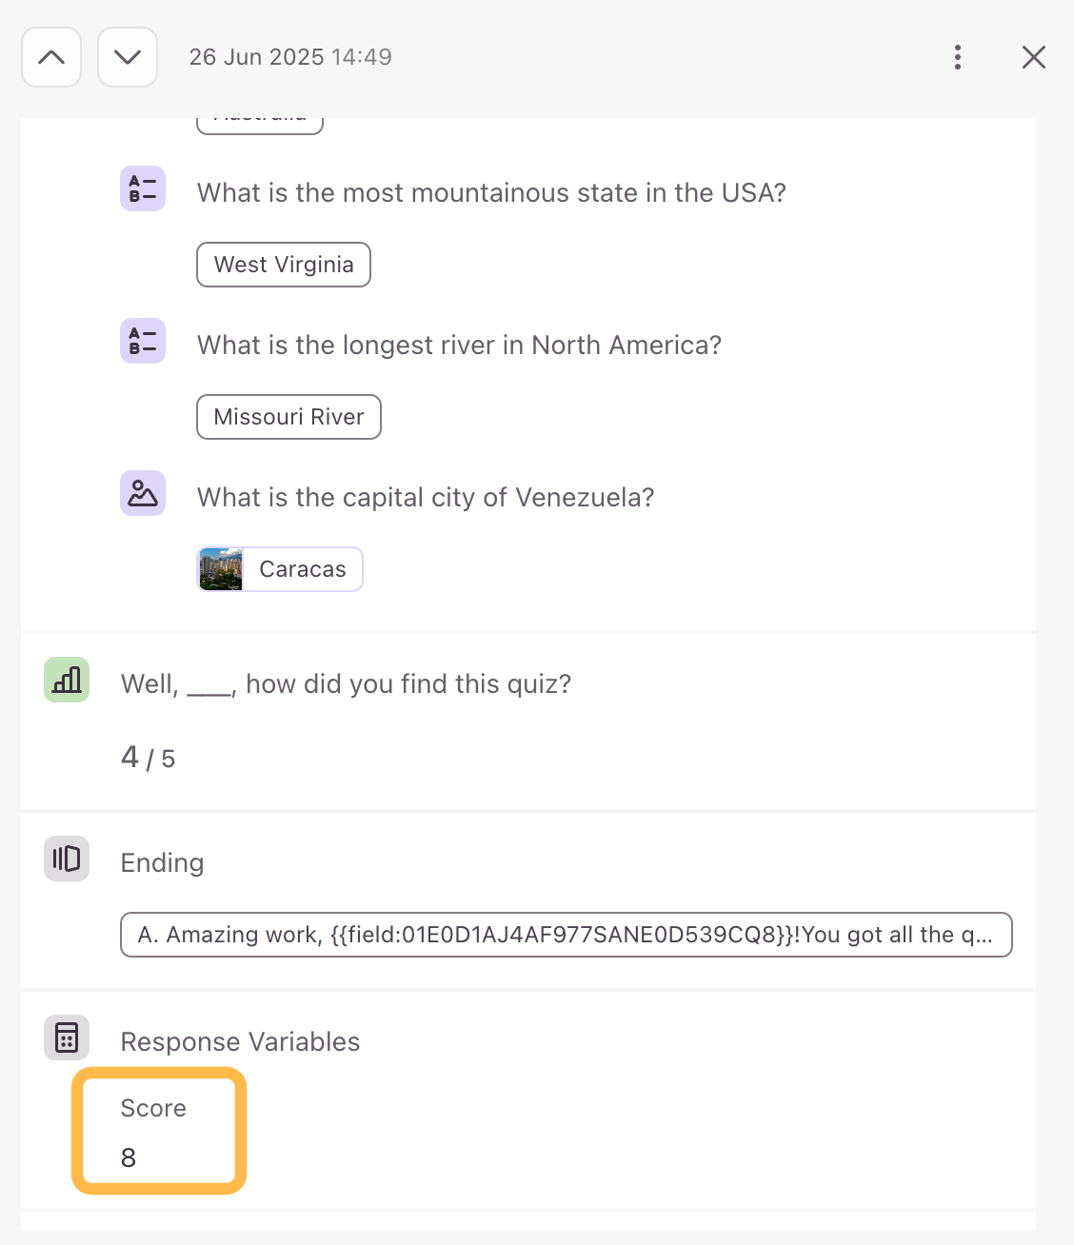
Task: Go to next response with down chevron
Action: pos(128,57)
